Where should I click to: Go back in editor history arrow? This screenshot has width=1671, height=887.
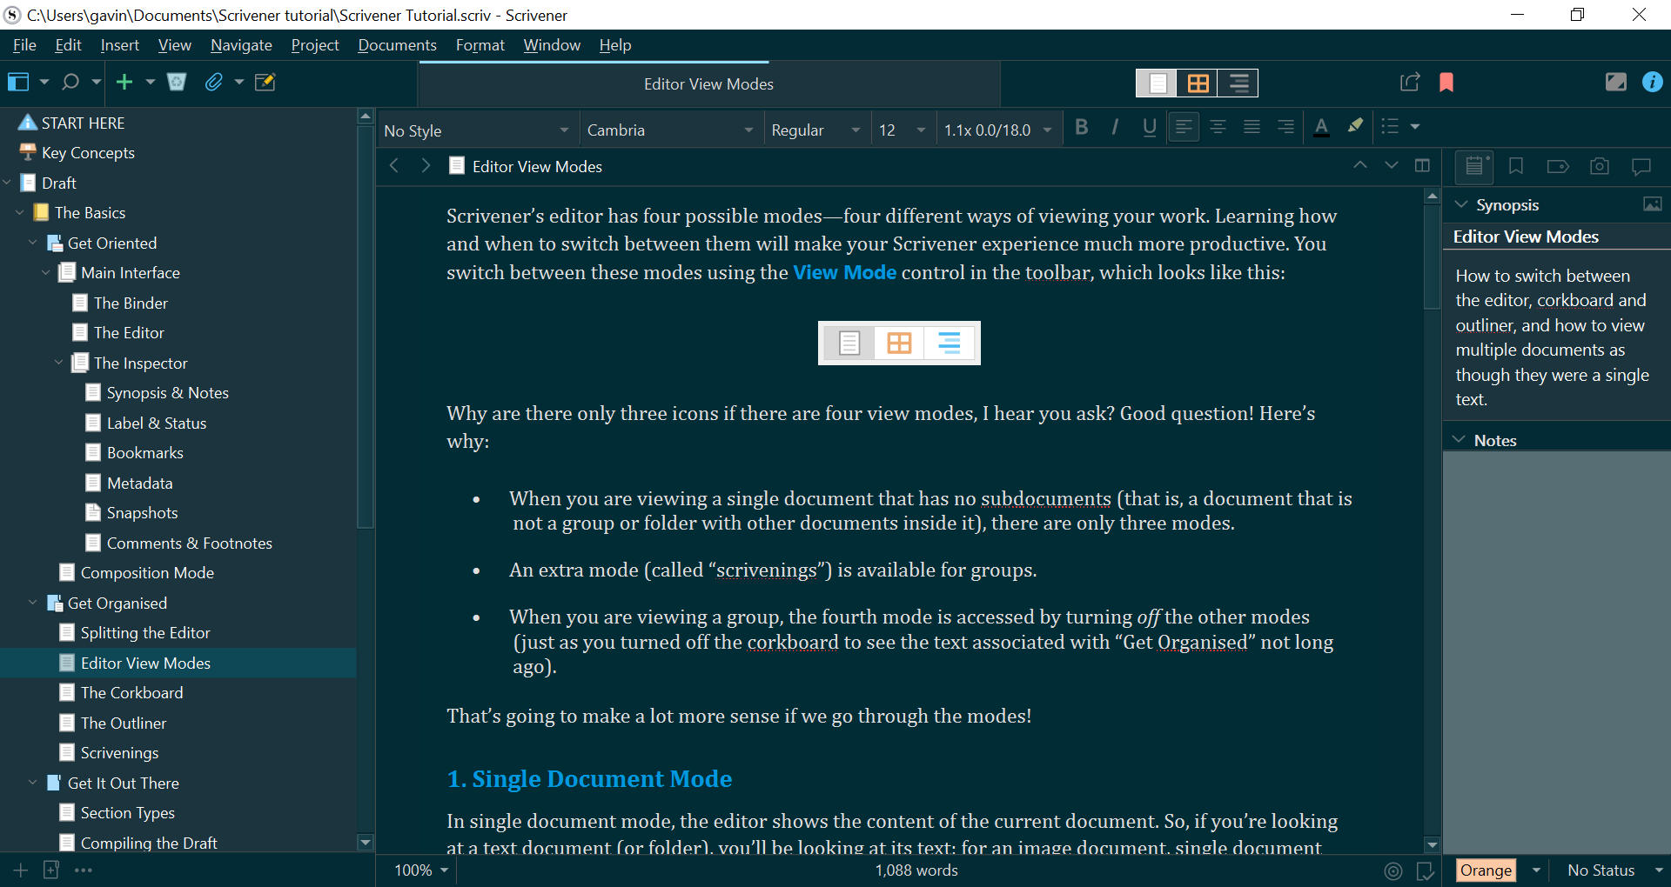(394, 165)
